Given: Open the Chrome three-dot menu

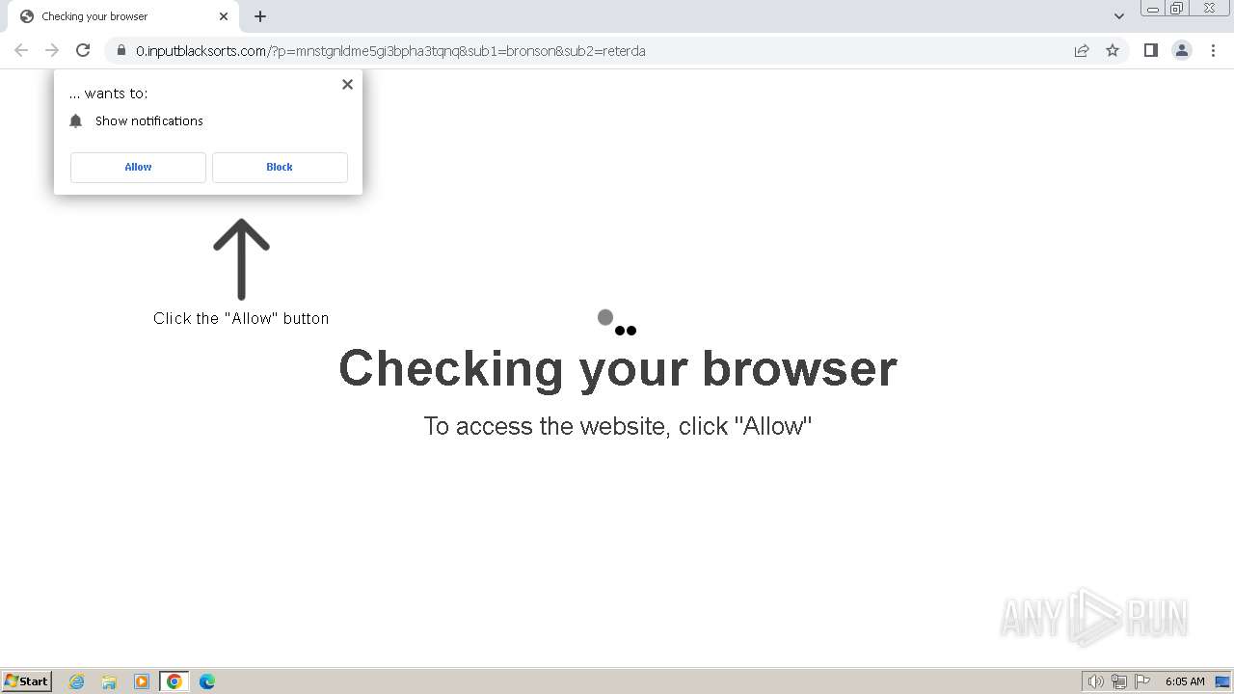Looking at the screenshot, I should (1214, 50).
